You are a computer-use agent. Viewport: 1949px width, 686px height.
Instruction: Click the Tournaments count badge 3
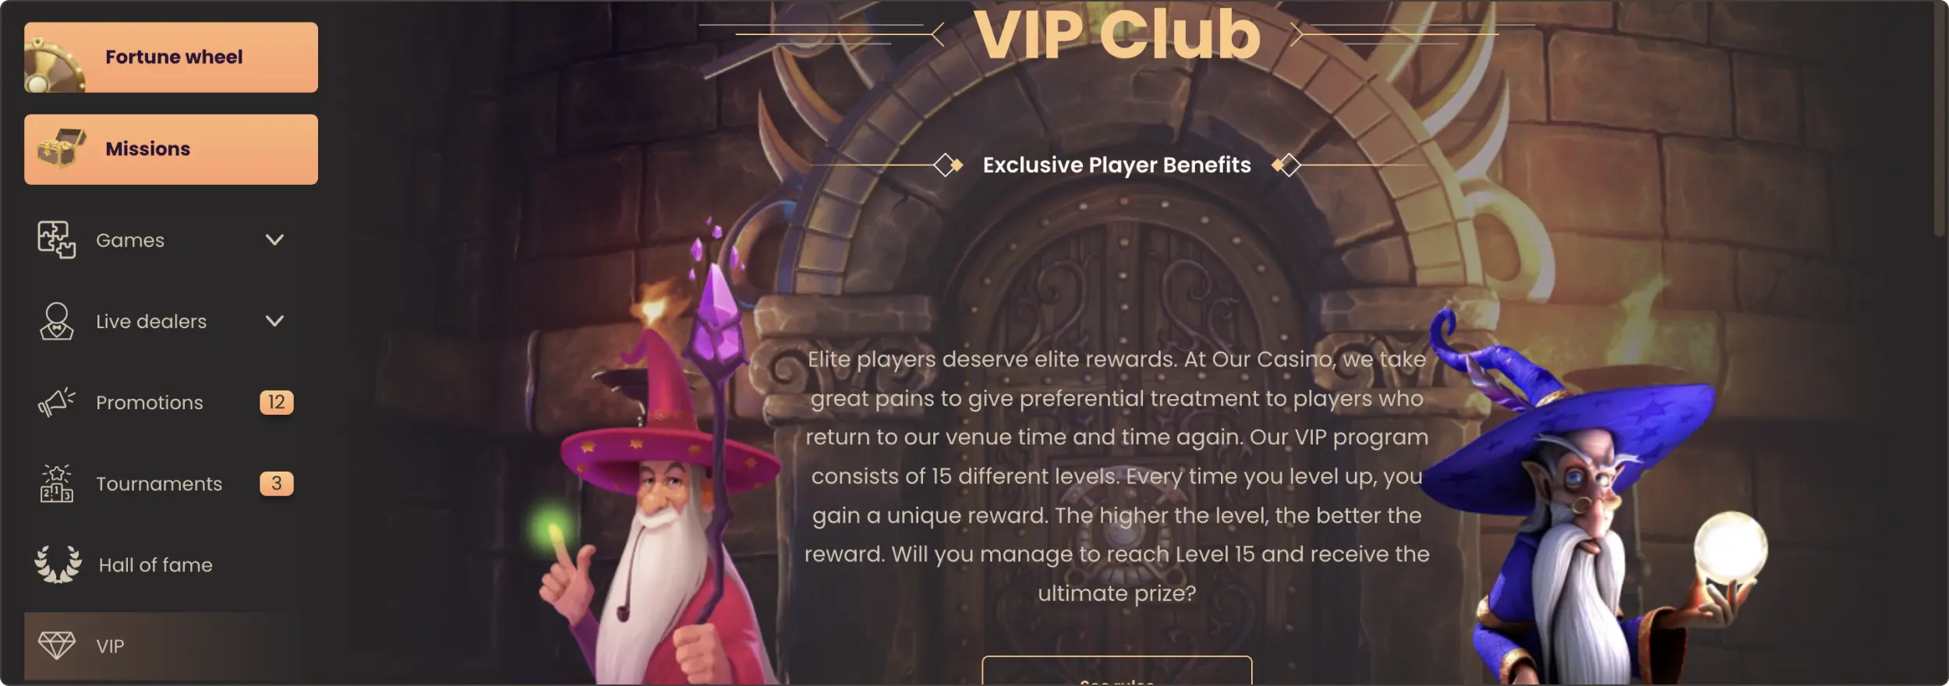coord(276,483)
